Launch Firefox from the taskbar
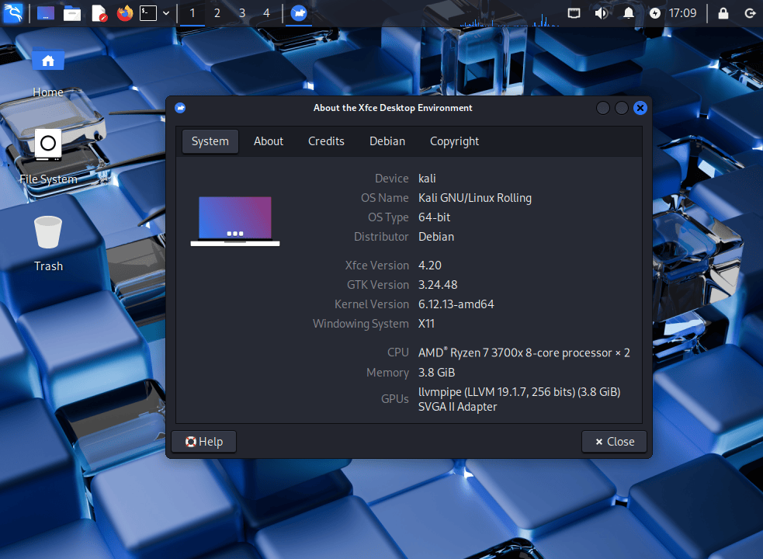763x559 pixels. (x=124, y=13)
